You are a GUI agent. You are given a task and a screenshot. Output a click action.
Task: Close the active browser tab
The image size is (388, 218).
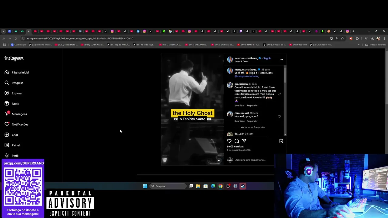pyautogui.click(x=29, y=31)
